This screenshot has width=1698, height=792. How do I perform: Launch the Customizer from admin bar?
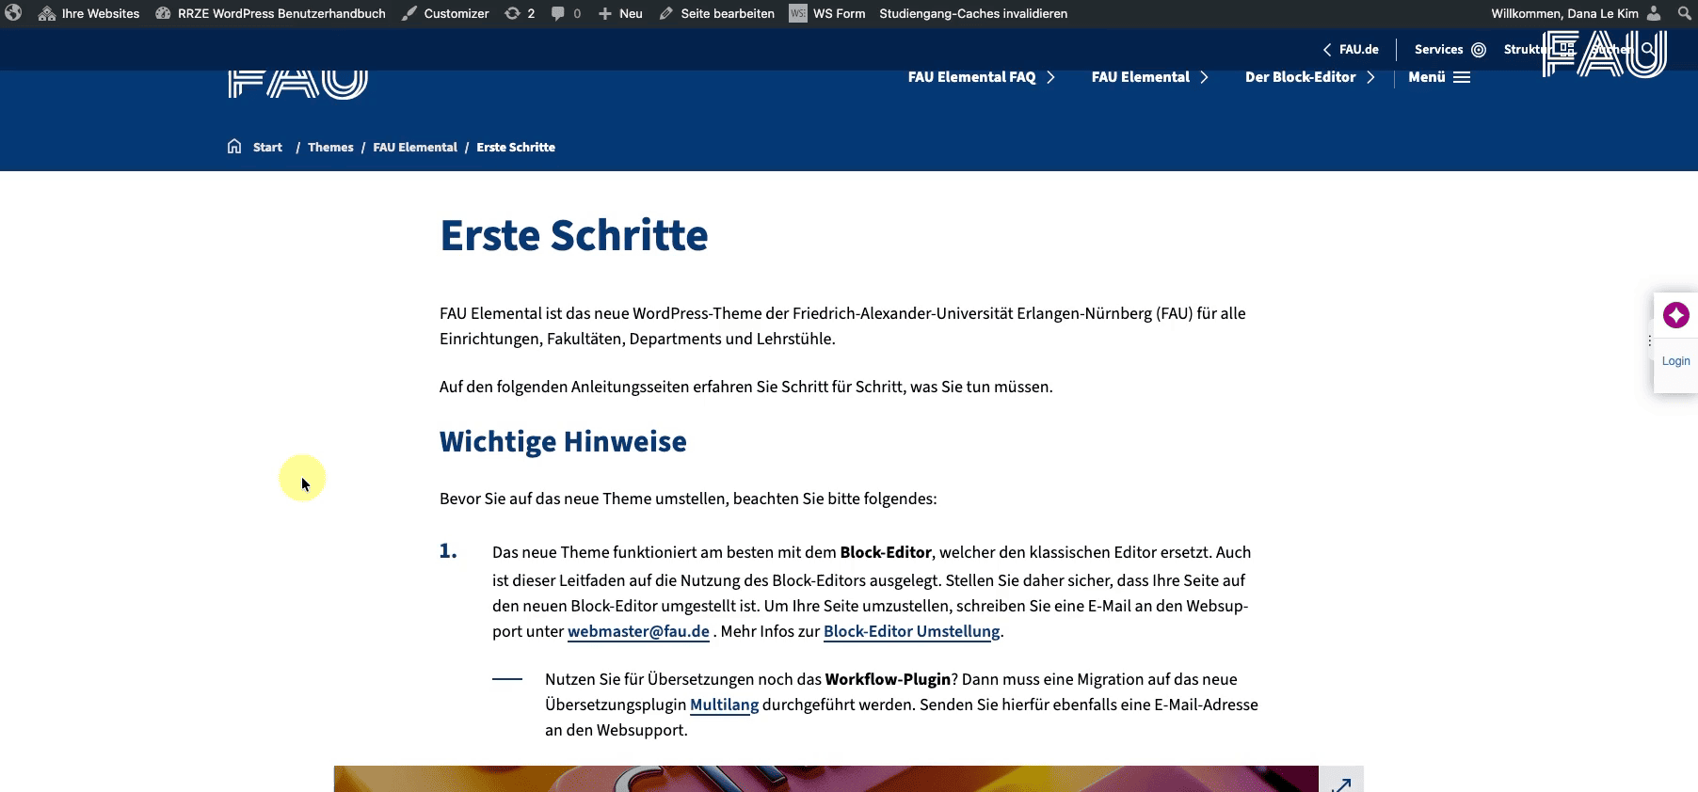[445, 13]
